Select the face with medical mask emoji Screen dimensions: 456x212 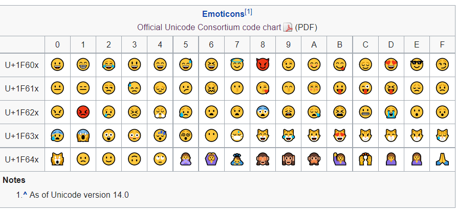(237, 135)
